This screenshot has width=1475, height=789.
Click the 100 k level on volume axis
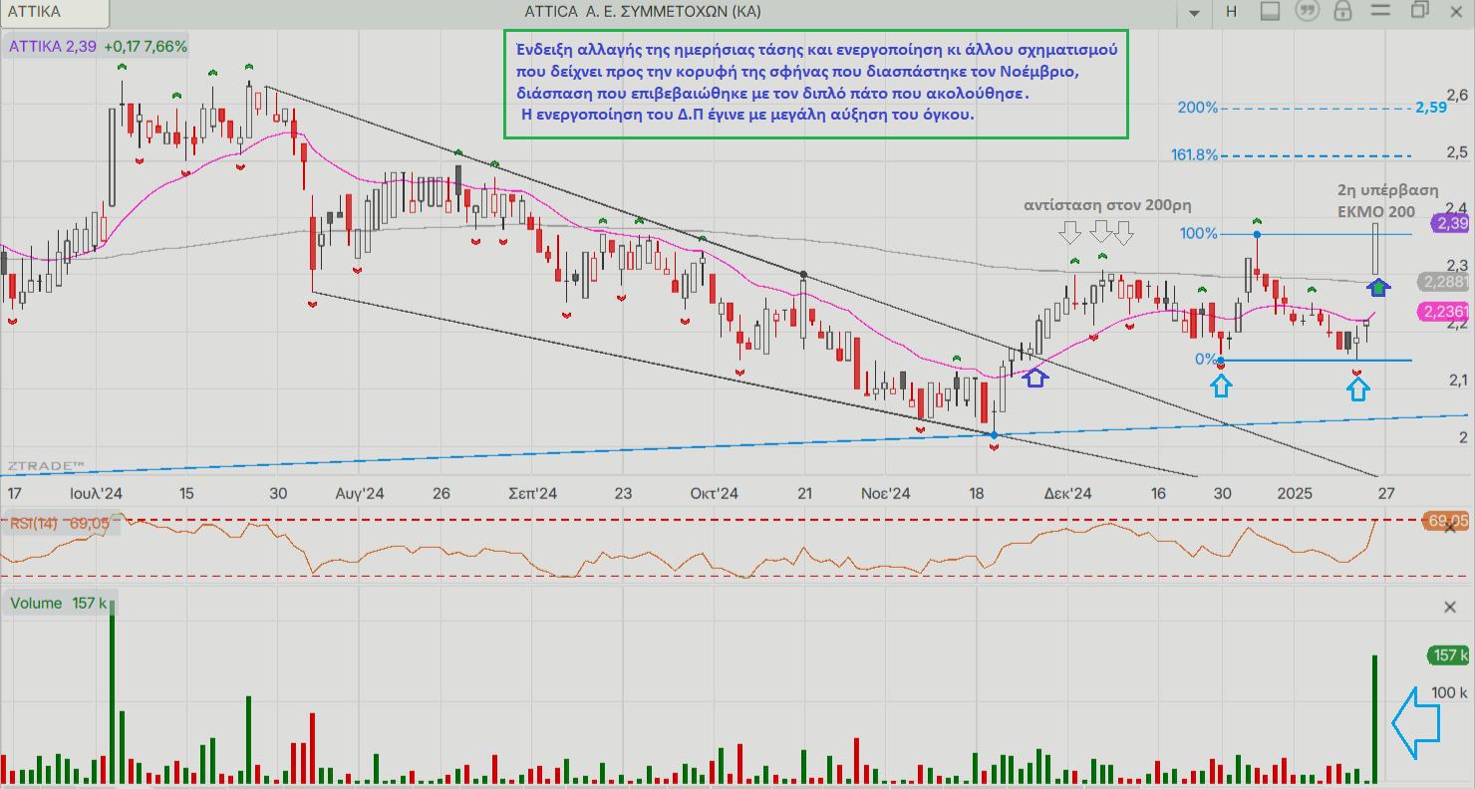coord(1450,691)
